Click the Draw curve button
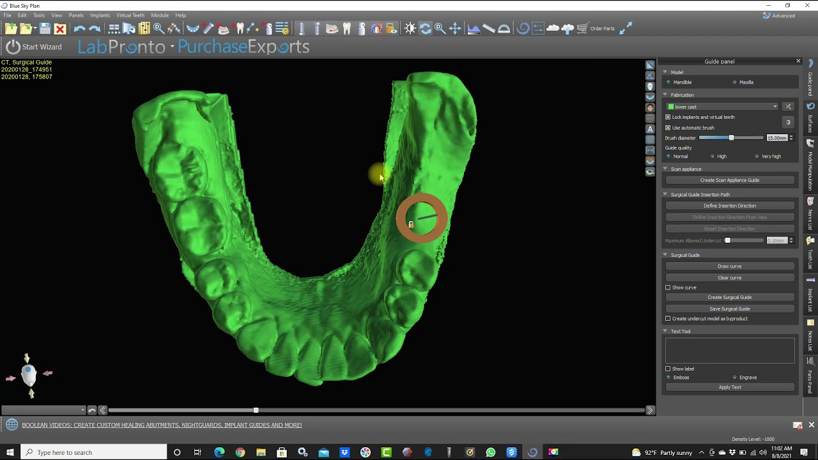 point(730,266)
